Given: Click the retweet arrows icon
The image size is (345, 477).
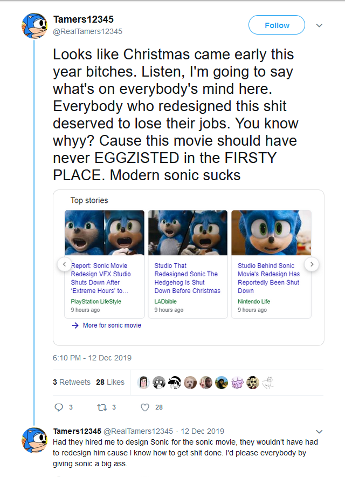Looking at the screenshot, I should point(100,407).
